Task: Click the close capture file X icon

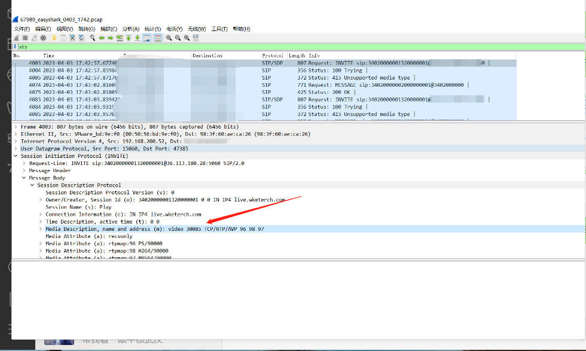Action: pyautogui.click(x=72, y=38)
